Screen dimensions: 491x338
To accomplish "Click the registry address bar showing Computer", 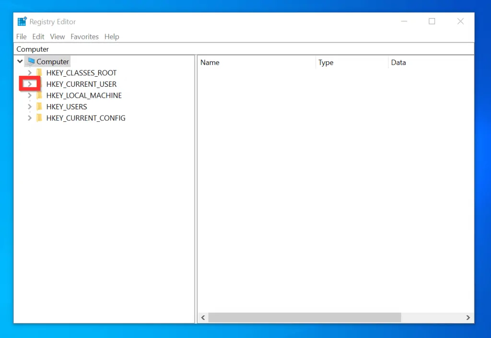I will (x=96, y=49).
